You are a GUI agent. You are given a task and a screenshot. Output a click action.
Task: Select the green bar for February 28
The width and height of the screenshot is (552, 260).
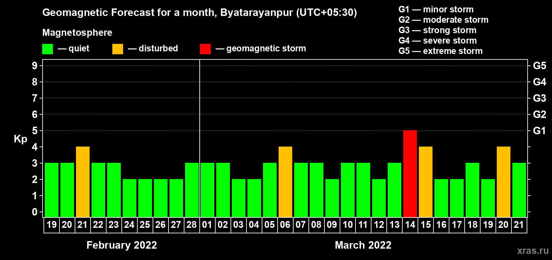pos(192,190)
